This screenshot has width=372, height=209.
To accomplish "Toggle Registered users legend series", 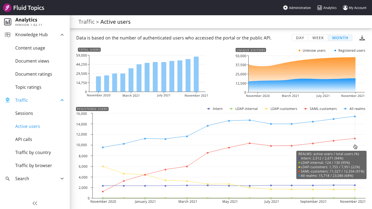I will coord(350,50).
